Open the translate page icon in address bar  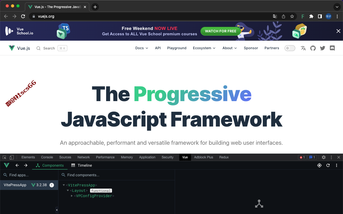pos(275,16)
